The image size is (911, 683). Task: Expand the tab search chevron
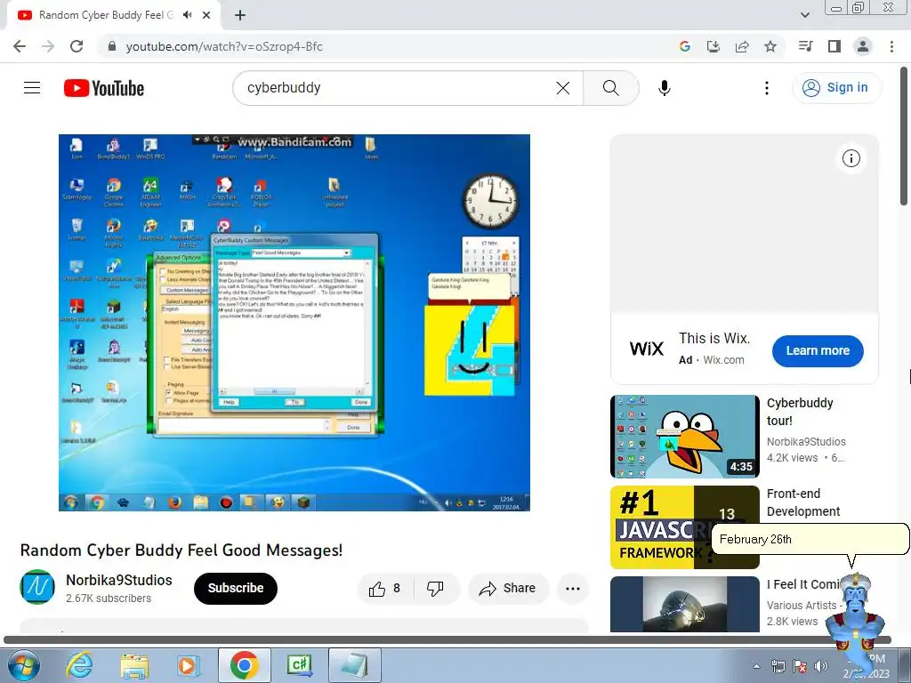tap(804, 15)
